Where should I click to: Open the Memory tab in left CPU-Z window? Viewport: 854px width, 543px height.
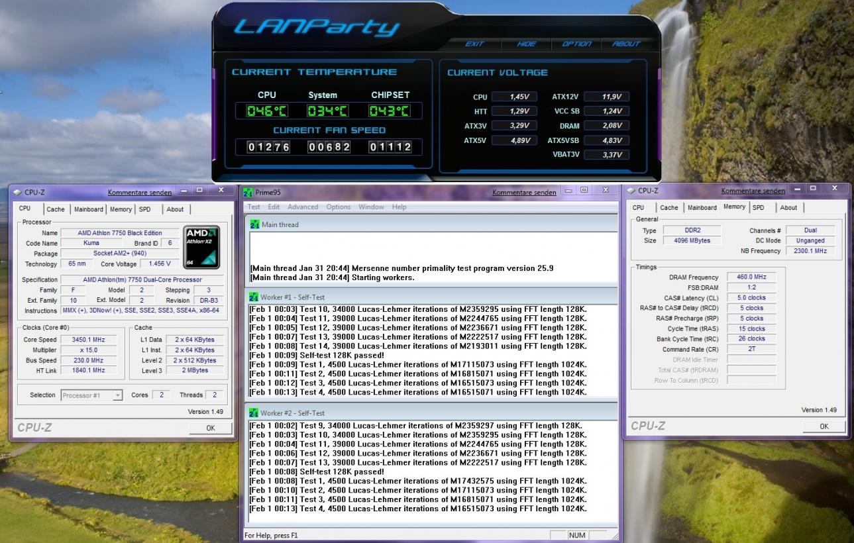pyautogui.click(x=121, y=209)
